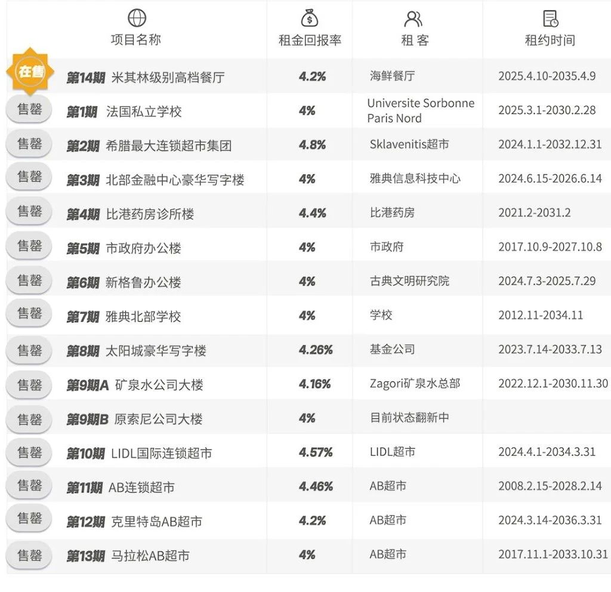Click the 4.4% rental yield value
This screenshot has height=592, width=611.
[312, 213]
